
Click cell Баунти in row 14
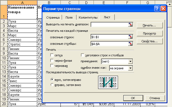click(22, 76)
